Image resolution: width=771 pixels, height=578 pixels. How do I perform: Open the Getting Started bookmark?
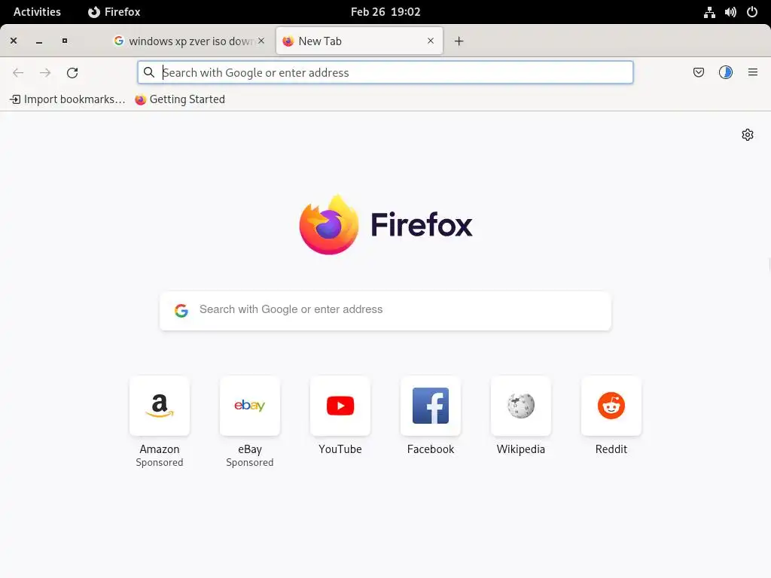(180, 99)
